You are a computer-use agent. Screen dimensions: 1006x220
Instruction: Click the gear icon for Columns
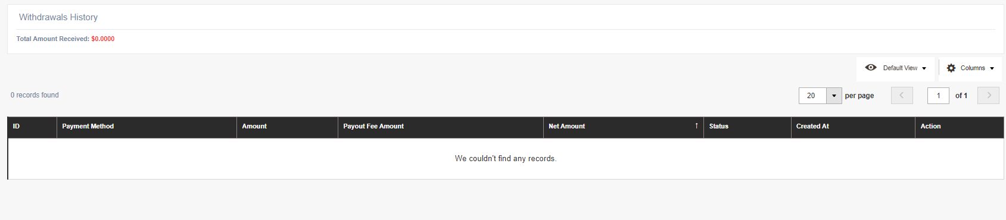[951, 68]
